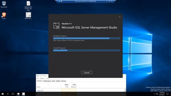171x96 pixels.
Task: Close the Task Manager window
Action: 124,76
